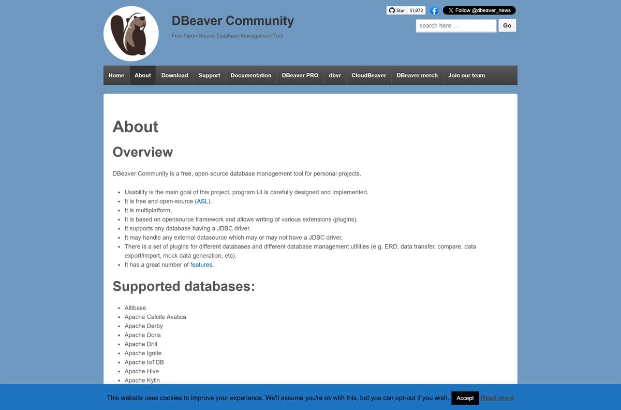
Task: Select the Apache Ignite entry
Action: tap(143, 353)
